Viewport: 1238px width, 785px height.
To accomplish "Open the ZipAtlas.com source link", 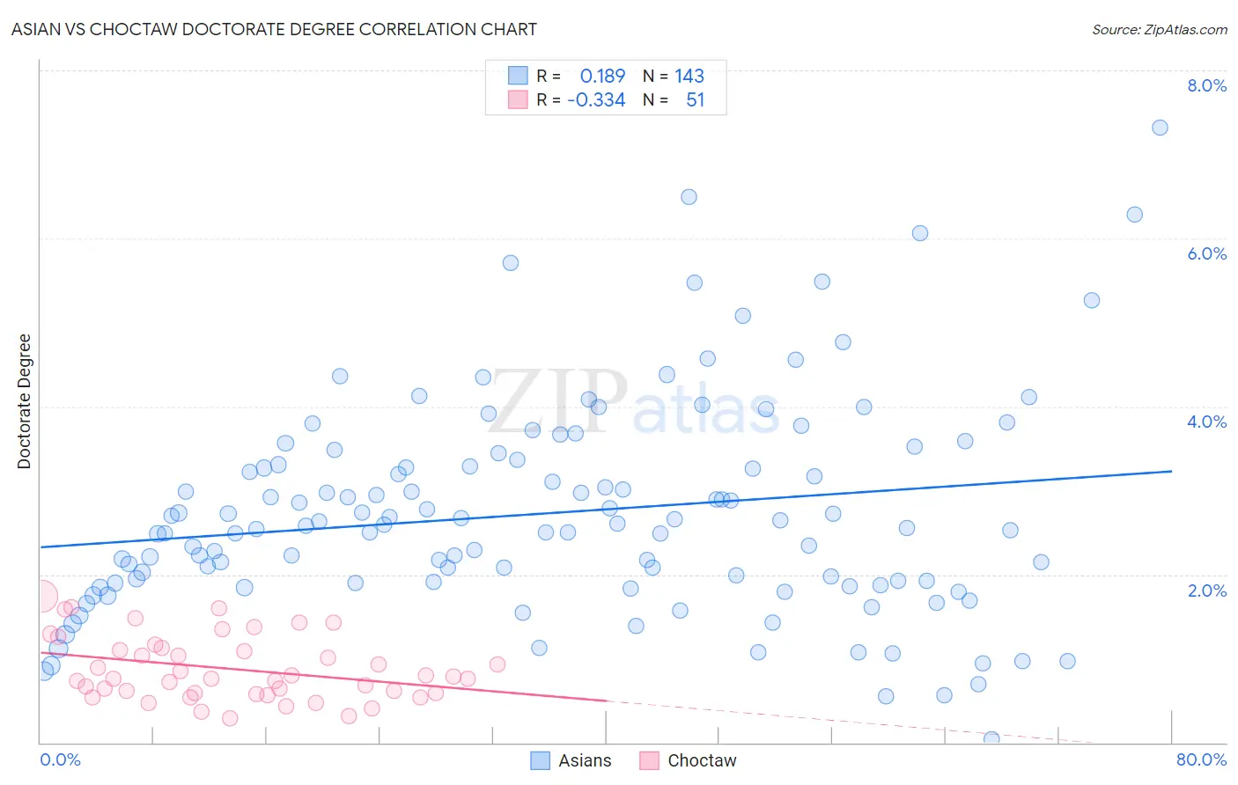I will click(1160, 29).
